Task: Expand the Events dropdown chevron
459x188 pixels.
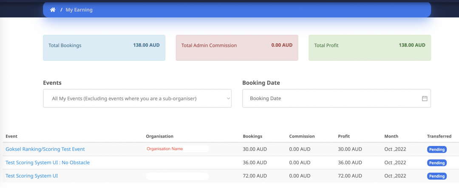Action: [x=228, y=98]
